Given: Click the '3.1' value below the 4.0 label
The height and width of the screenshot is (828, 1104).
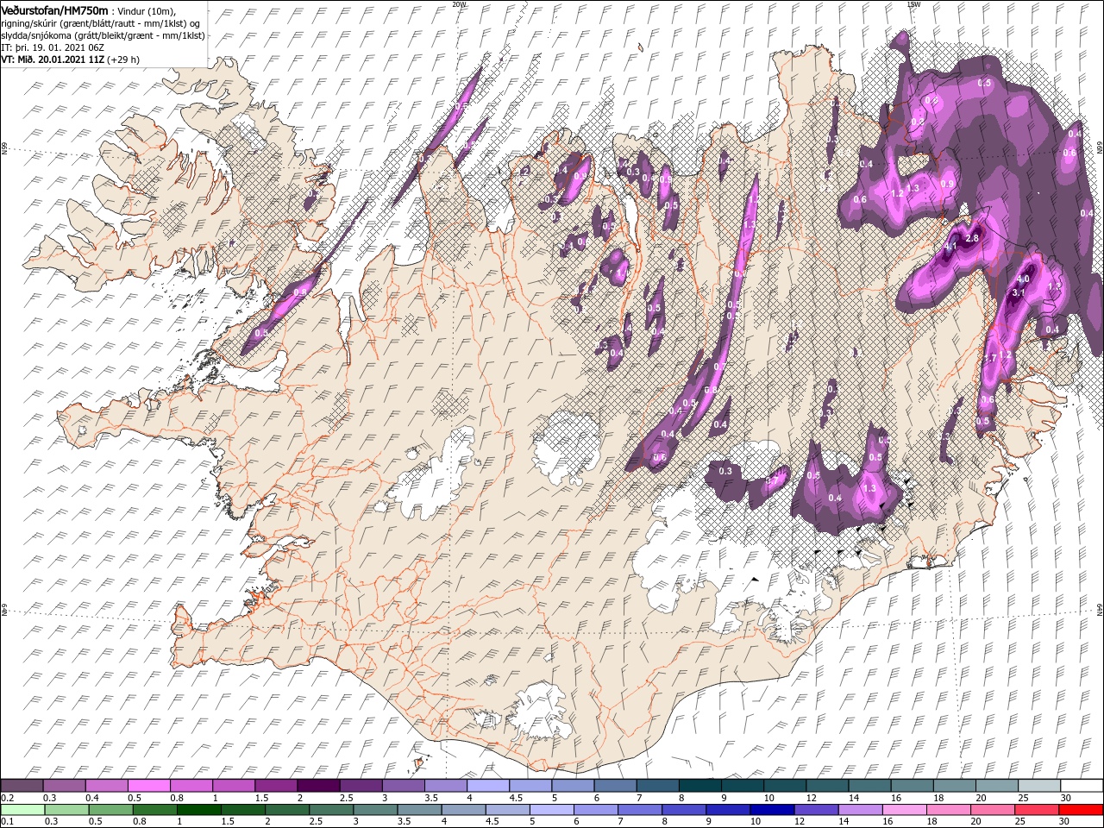Looking at the screenshot, I should 1018,292.
